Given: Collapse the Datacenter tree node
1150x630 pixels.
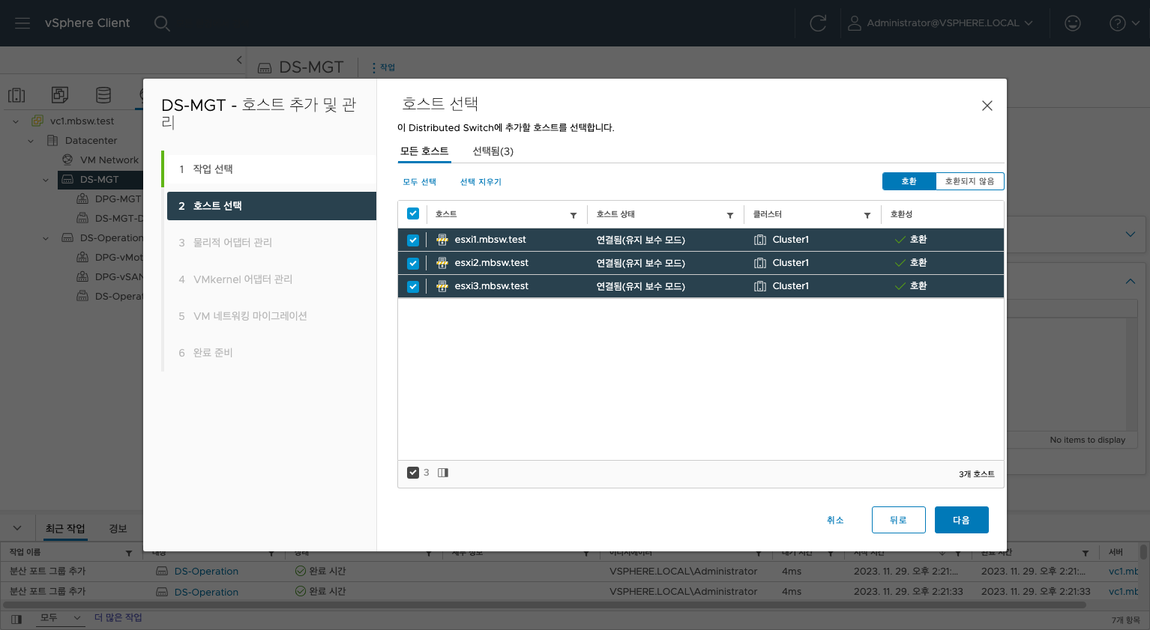Looking at the screenshot, I should click(31, 141).
